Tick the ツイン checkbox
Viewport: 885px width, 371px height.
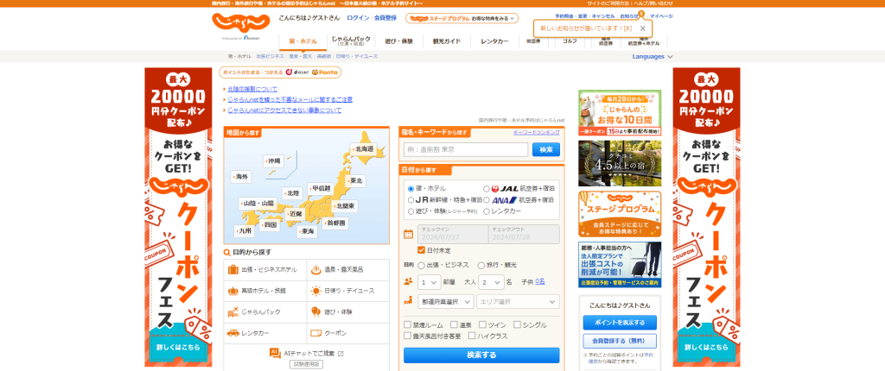click(481, 324)
